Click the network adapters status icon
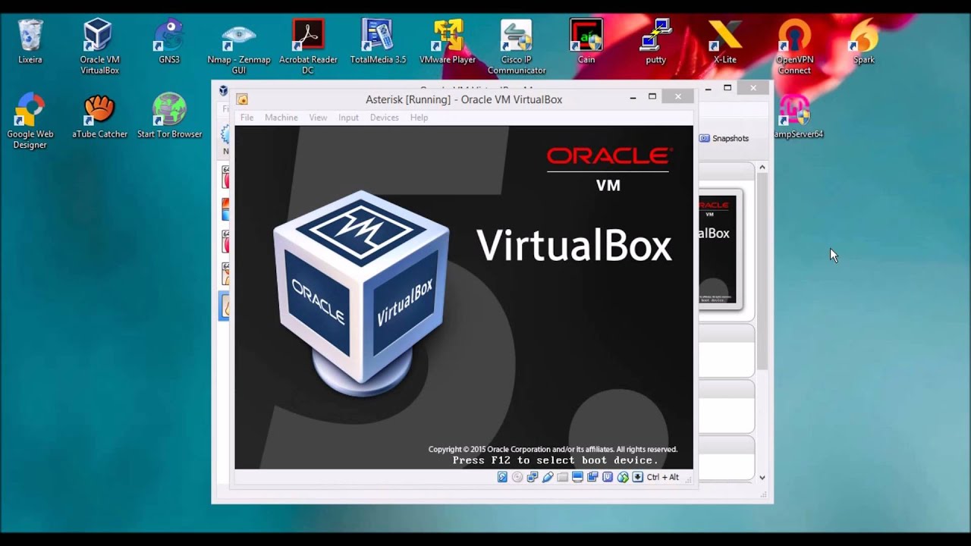This screenshot has height=546, width=971. click(x=533, y=477)
